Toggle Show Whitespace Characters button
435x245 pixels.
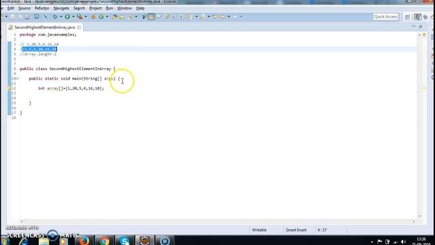point(181,16)
